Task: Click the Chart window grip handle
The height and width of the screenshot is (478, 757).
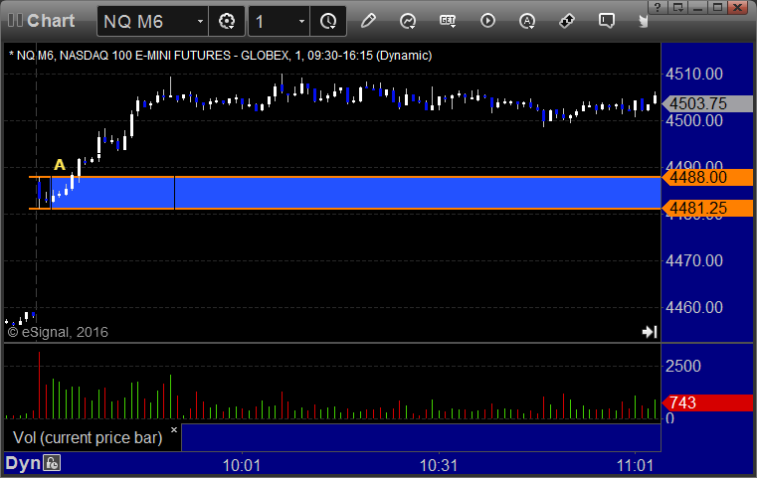Action: pyautogui.click(x=15, y=20)
